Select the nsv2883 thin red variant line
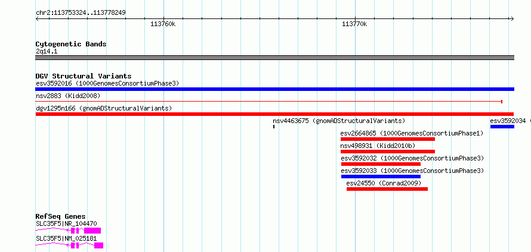The image size is (531, 252). (x=269, y=102)
